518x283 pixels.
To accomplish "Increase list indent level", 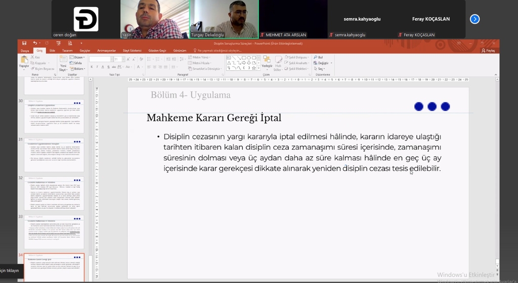I will [174, 59].
